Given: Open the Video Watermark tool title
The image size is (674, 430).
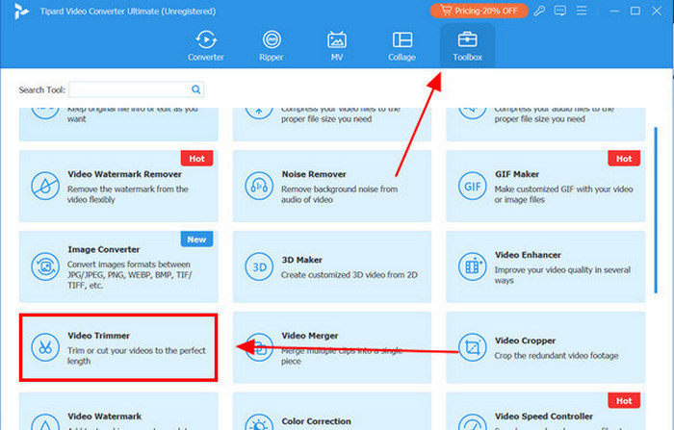Looking at the screenshot, I should [x=104, y=417].
